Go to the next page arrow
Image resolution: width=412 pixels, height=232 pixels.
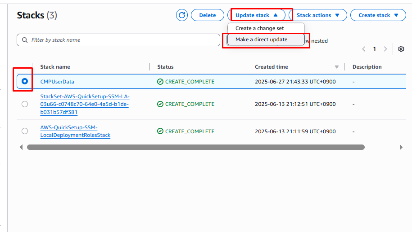385,49
